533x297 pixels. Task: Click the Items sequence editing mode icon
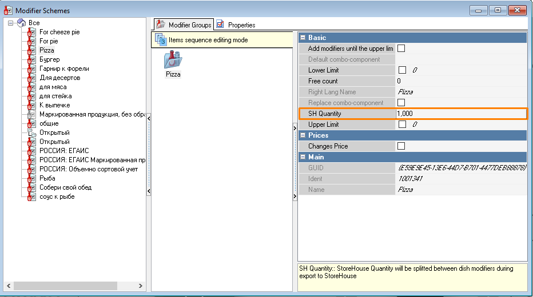click(160, 40)
